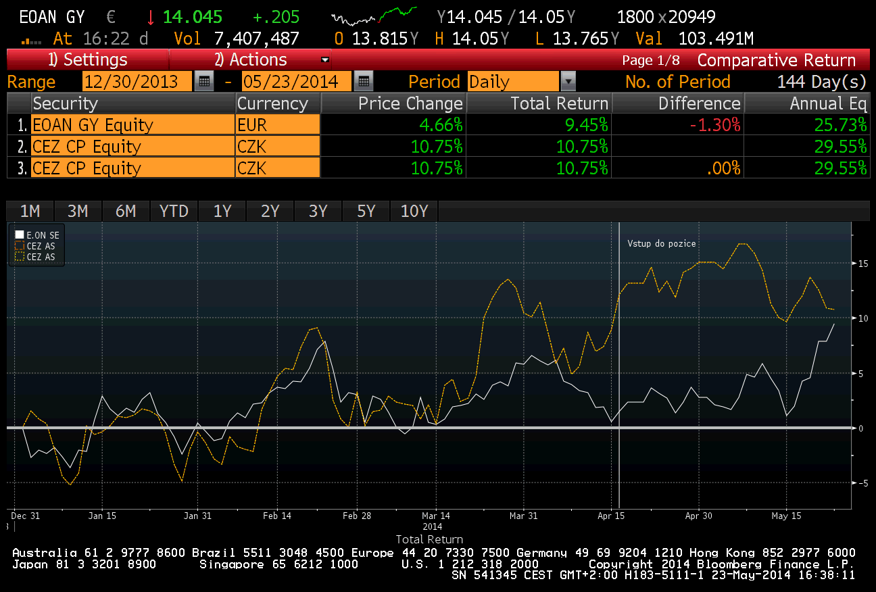
Task: Click the second row CEZ CP Equity field
Action: (x=132, y=146)
